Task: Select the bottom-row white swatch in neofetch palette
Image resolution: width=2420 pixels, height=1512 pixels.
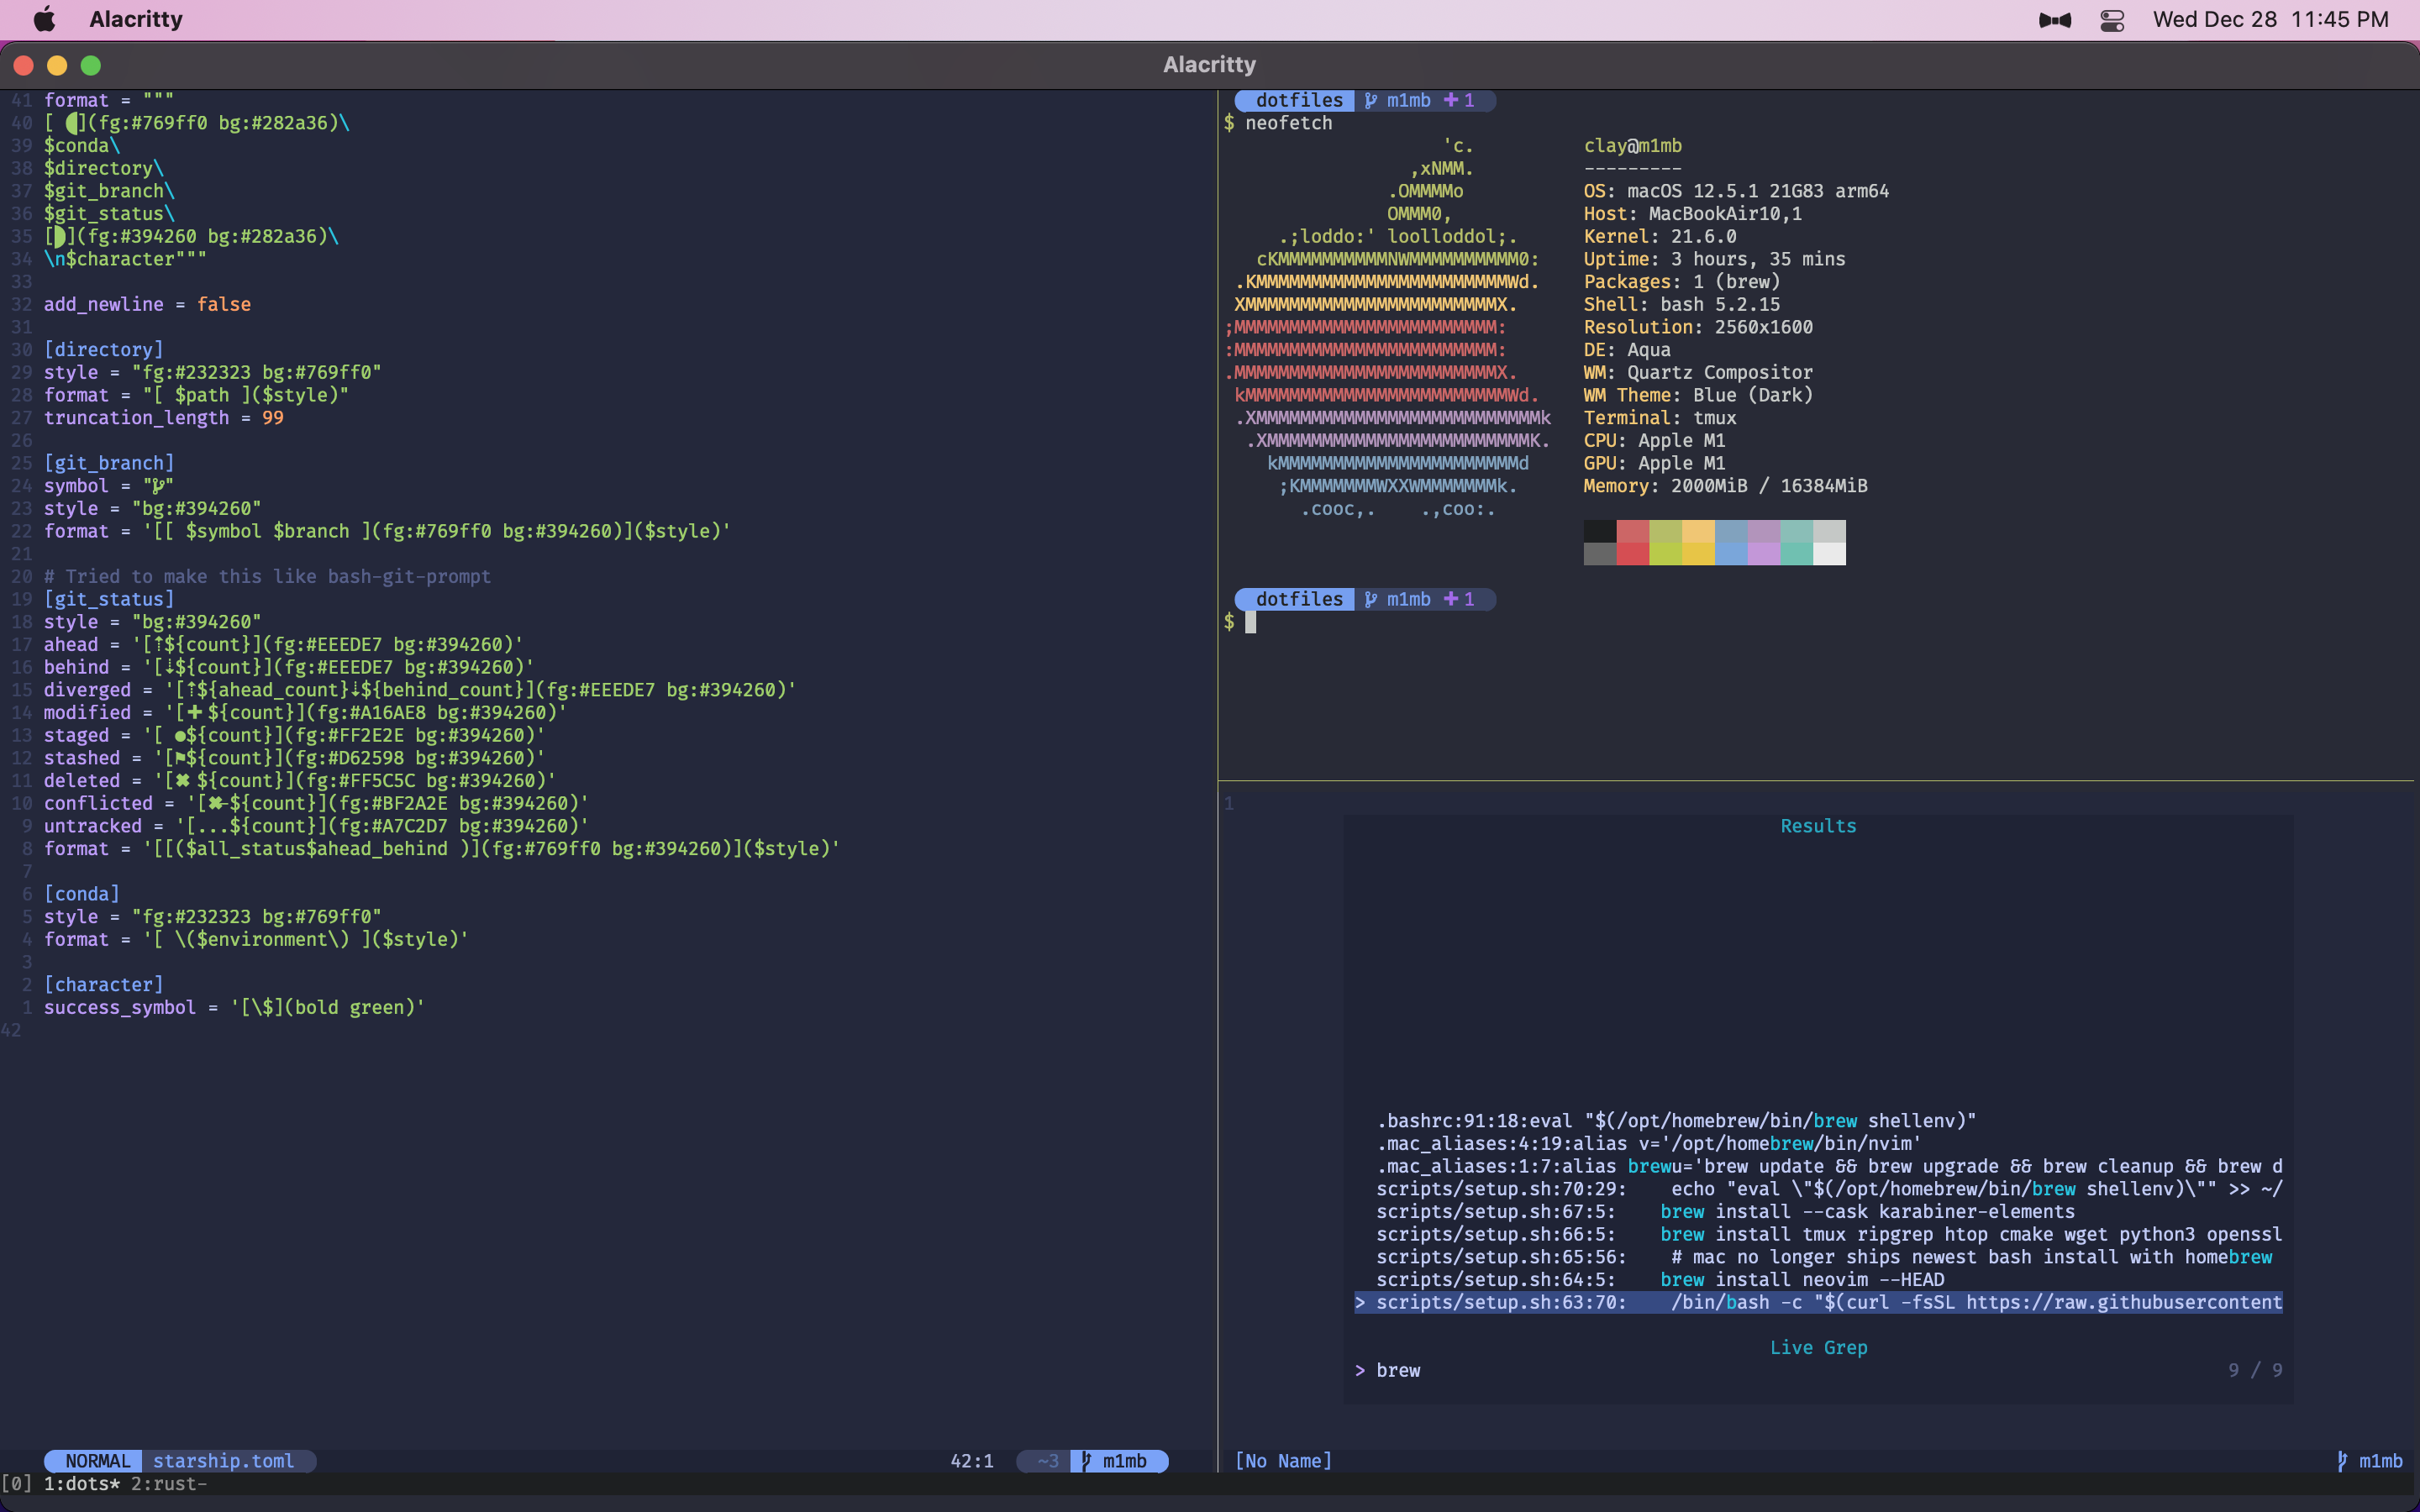Action: 1829,554
